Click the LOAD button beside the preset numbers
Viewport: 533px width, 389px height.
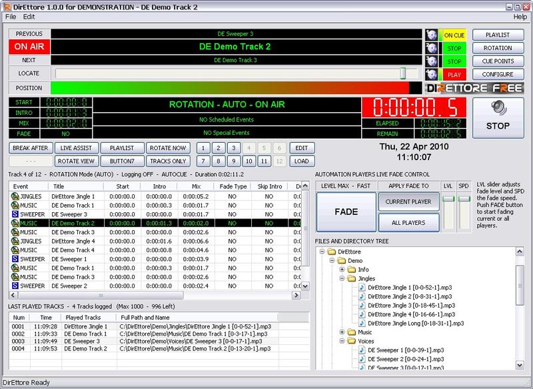coord(302,161)
